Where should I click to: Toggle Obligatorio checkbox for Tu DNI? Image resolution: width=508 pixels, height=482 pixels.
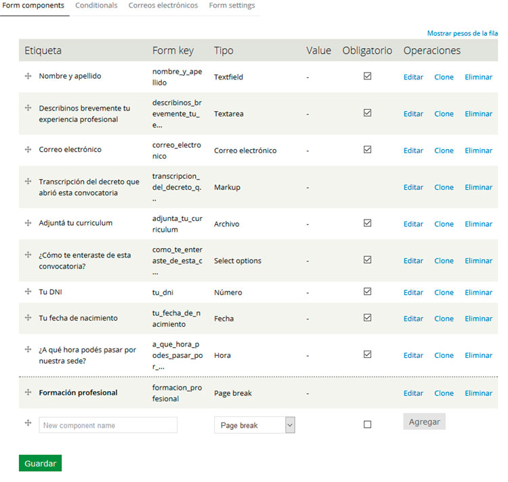click(367, 292)
